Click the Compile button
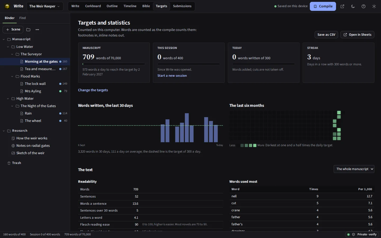Screen dimensions: 381x238 point(323,6)
